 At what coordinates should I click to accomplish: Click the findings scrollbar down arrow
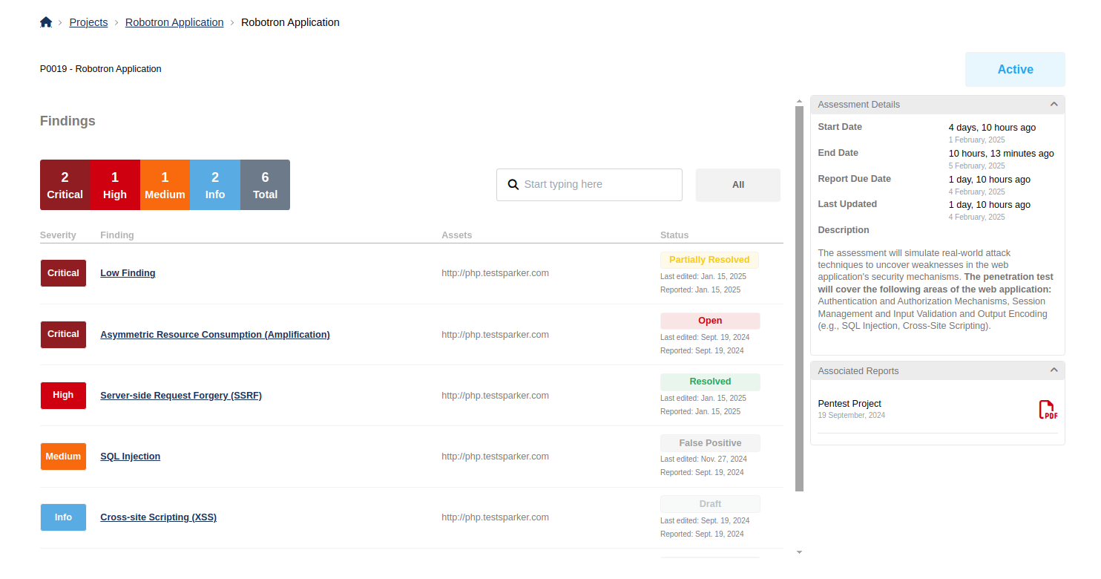(x=799, y=552)
